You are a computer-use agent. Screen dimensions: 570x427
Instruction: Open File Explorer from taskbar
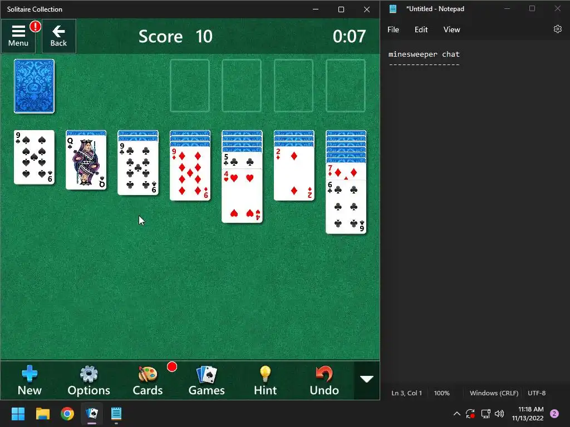42,414
